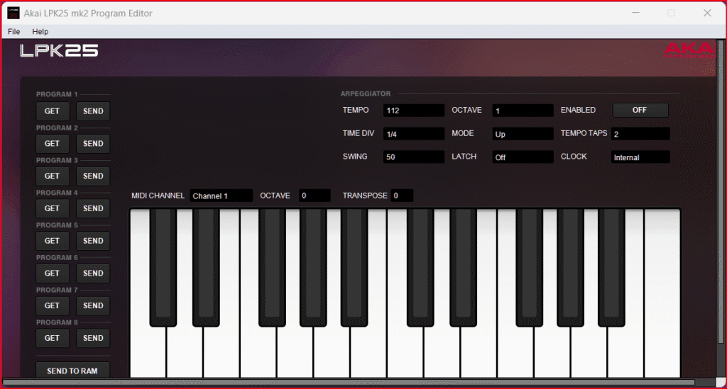Toggle the arpeggiator ENABLED OFF button
This screenshot has width=727, height=389.
[x=640, y=110]
